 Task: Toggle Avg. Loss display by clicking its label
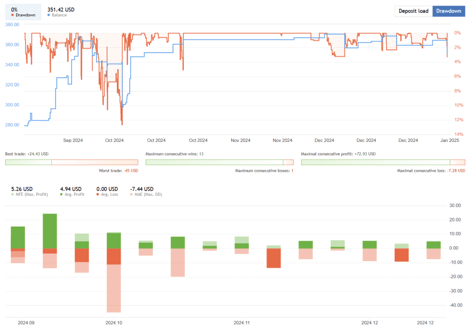click(110, 193)
